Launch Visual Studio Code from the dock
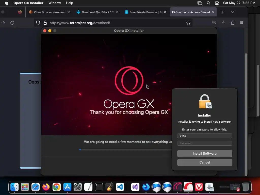260x195 pixels. (x=120, y=187)
